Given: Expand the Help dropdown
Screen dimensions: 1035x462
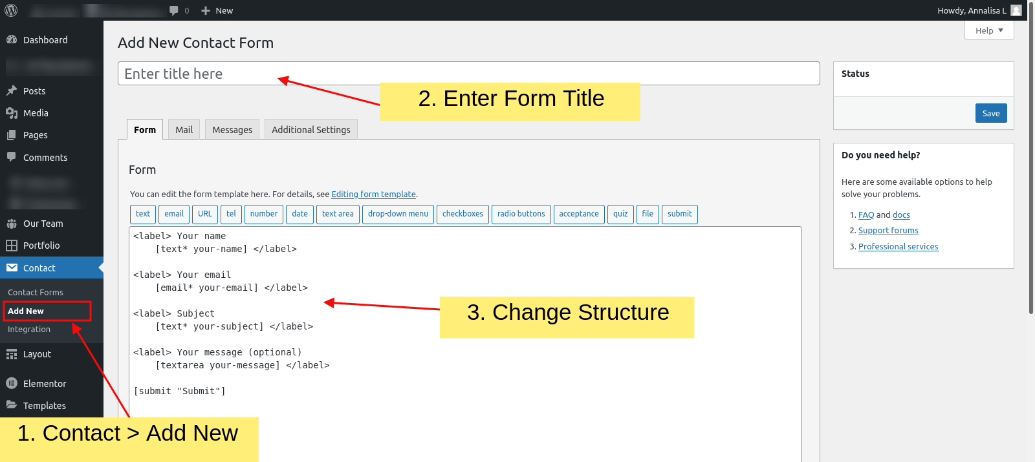Looking at the screenshot, I should click(x=989, y=30).
